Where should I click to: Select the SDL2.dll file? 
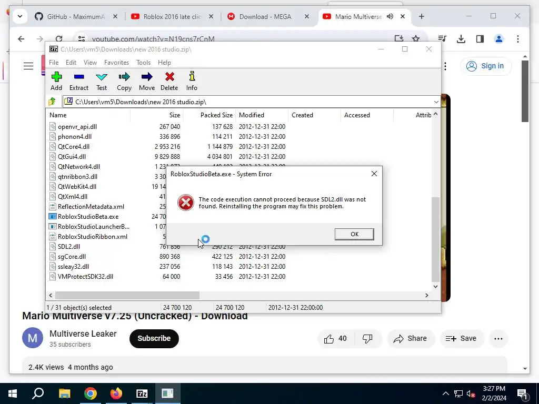(69, 247)
